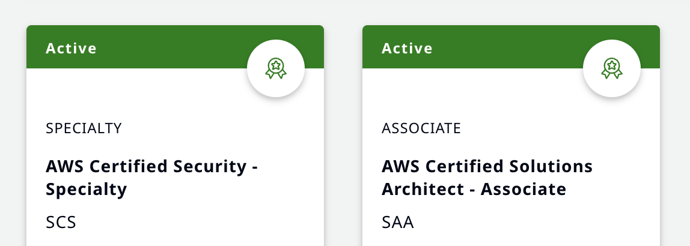Image resolution: width=690 pixels, height=246 pixels.
Task: Click the SAA exam code
Action: coord(398,222)
